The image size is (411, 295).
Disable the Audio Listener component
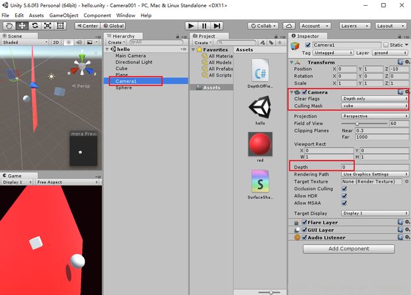pos(304,238)
